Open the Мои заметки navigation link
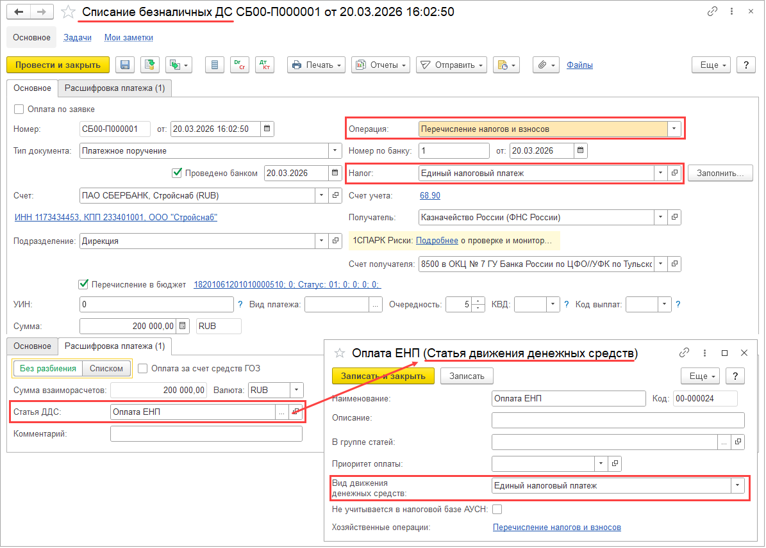766x548 pixels. (128, 38)
